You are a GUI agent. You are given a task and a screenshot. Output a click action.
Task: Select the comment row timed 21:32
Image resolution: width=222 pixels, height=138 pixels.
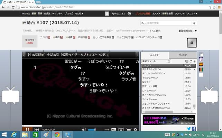167,108
